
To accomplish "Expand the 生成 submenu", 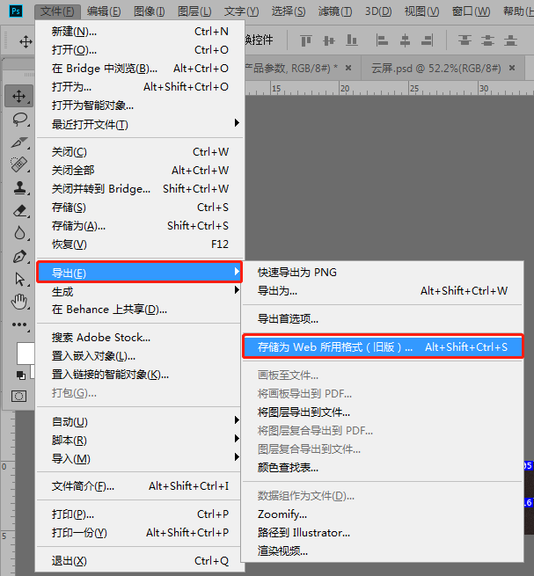I will pyautogui.click(x=140, y=291).
